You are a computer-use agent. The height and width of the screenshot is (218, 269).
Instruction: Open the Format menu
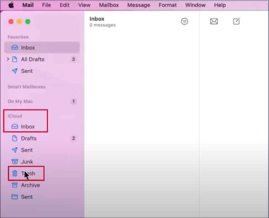pyautogui.click(x=167, y=5)
